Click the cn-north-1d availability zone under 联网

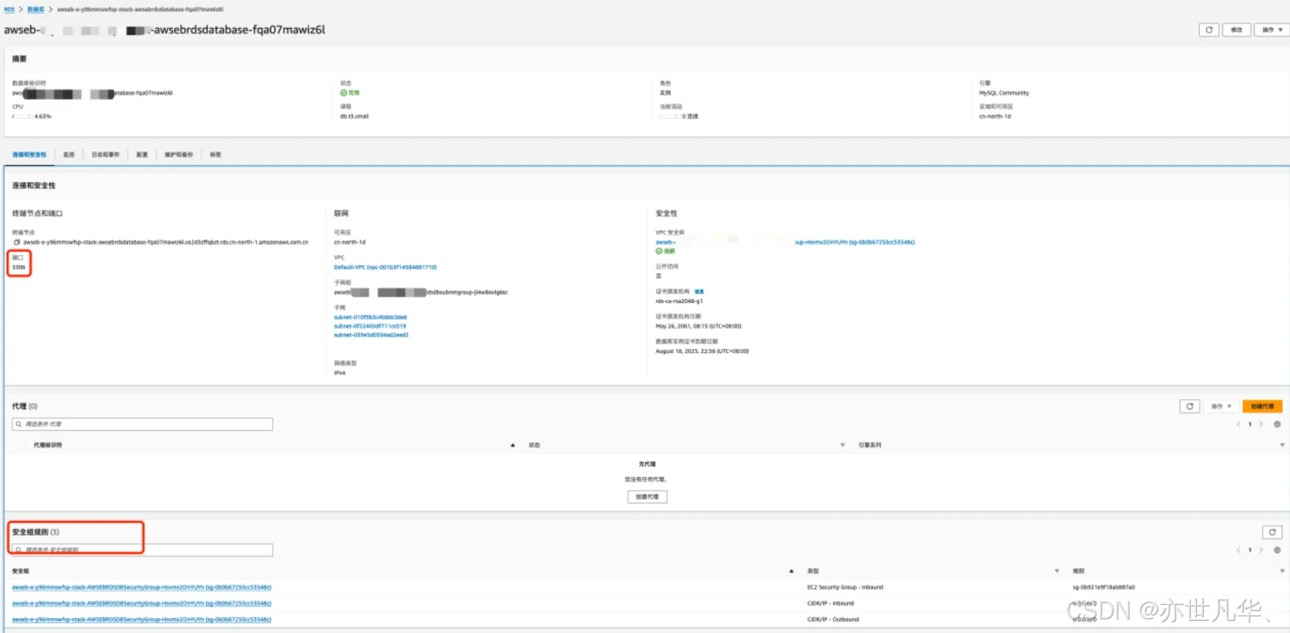(350, 242)
